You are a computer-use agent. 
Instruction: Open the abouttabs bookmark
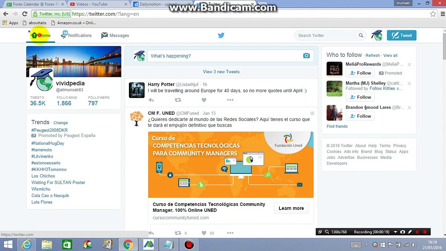[34, 23]
